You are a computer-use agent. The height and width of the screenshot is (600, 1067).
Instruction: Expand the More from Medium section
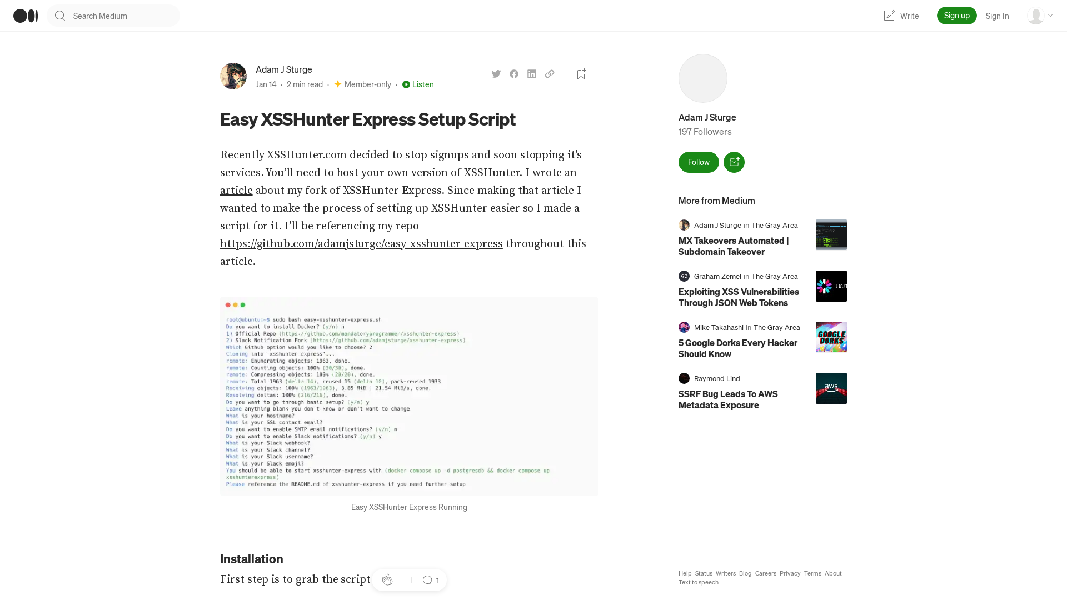[717, 200]
